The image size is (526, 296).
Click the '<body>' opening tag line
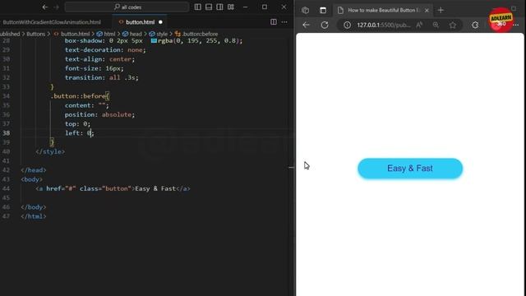(x=31, y=179)
